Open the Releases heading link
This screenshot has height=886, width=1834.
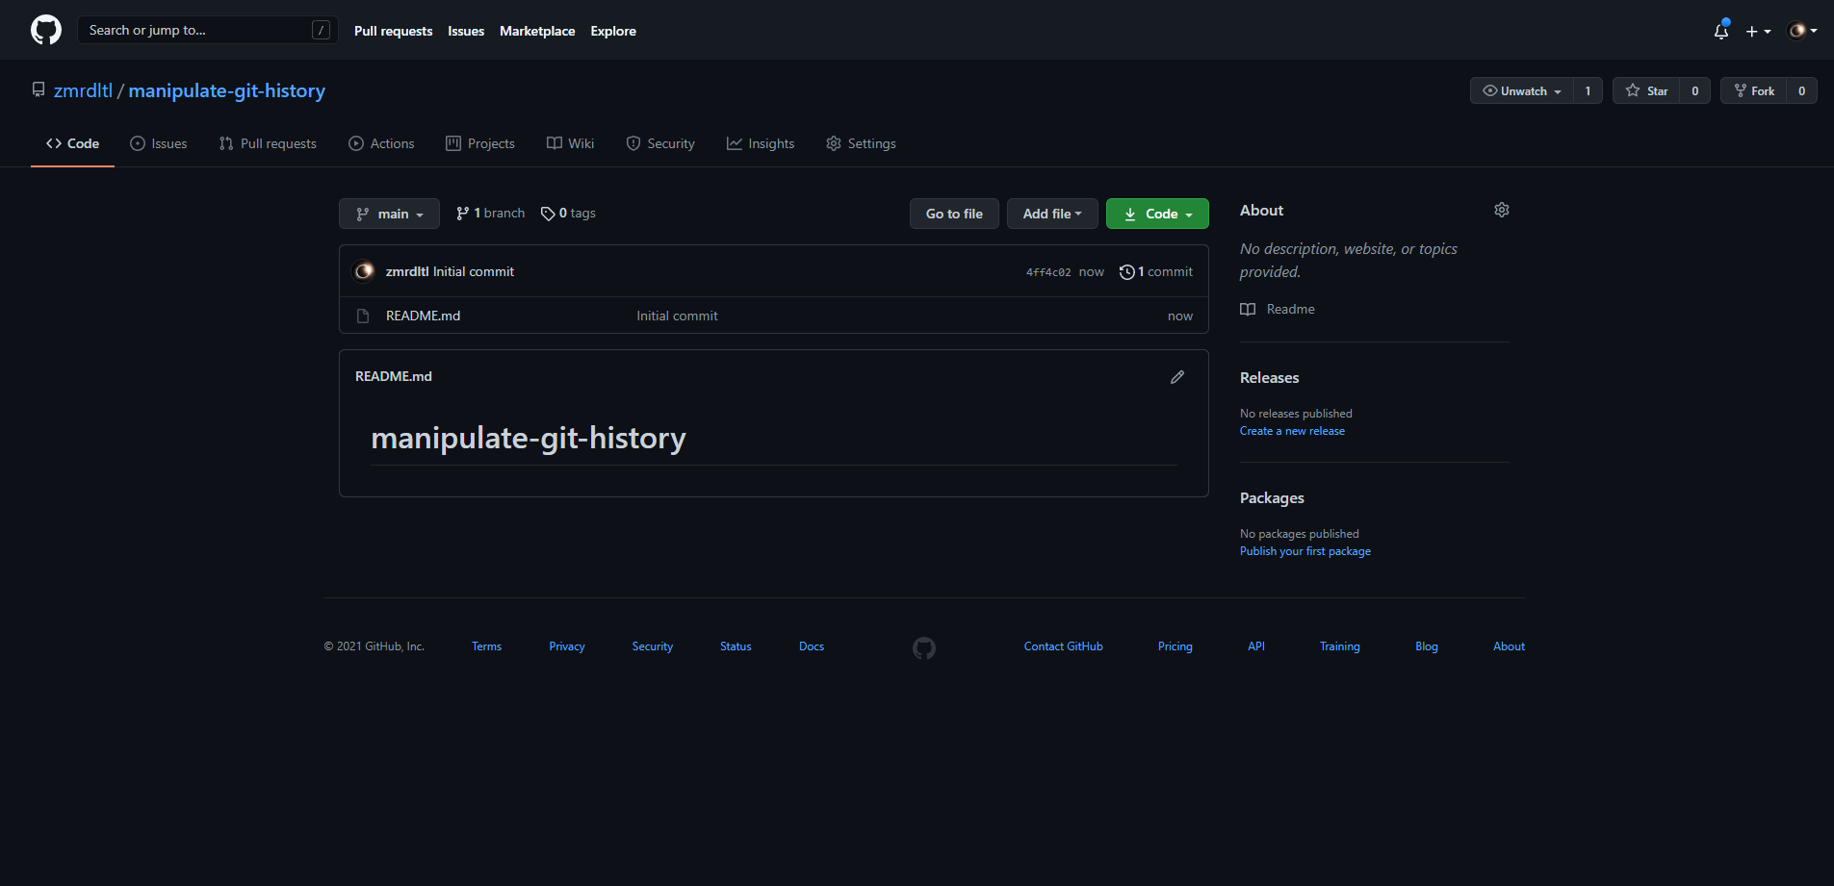(1269, 378)
